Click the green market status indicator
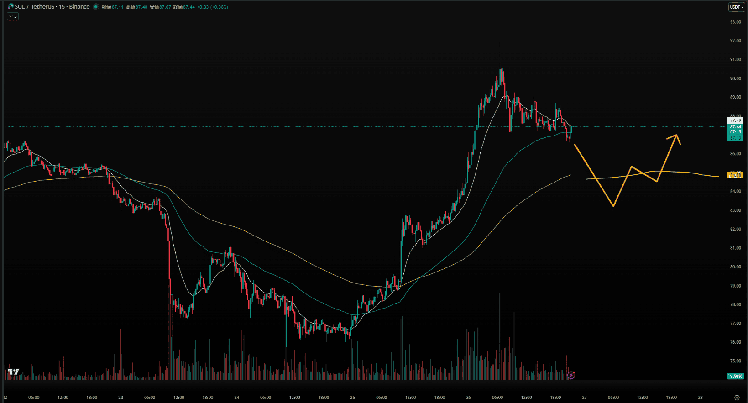 [x=96, y=7]
